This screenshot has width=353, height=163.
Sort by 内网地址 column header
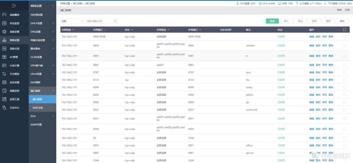[68, 30]
